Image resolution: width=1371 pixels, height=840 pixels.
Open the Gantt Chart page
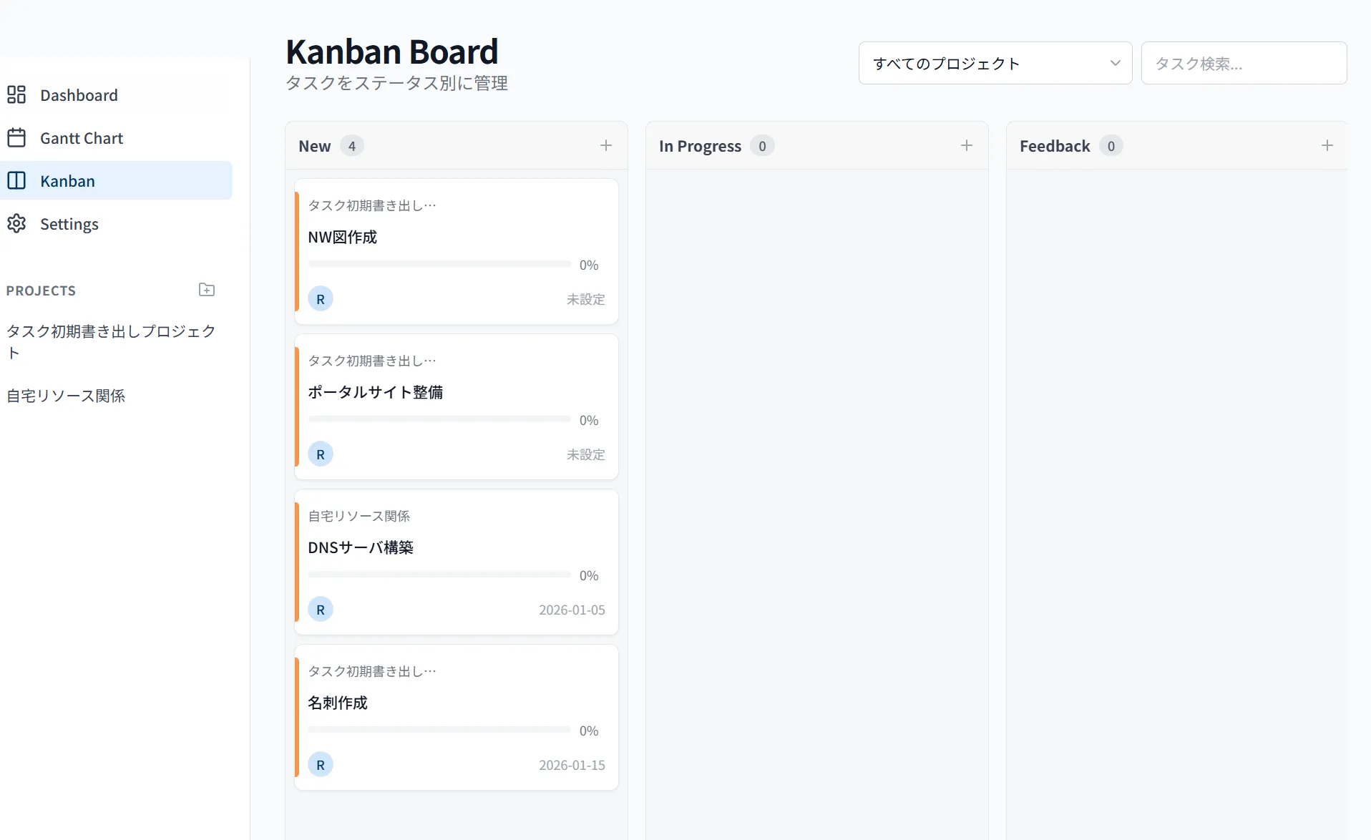click(82, 138)
